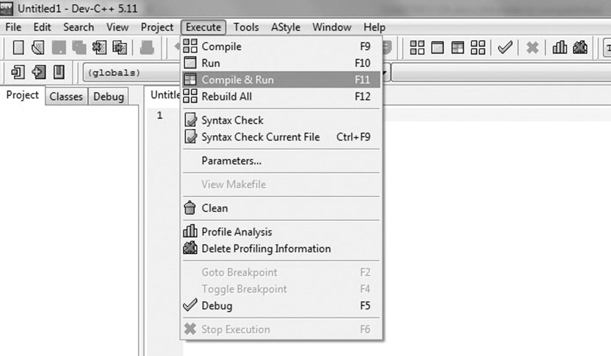Screen dimensions: 611x356
Task: Click the Delete Profiling Information toolbar icon
Action: tap(580, 47)
